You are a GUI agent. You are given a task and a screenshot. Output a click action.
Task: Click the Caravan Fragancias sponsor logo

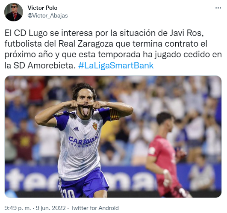tap(83, 141)
